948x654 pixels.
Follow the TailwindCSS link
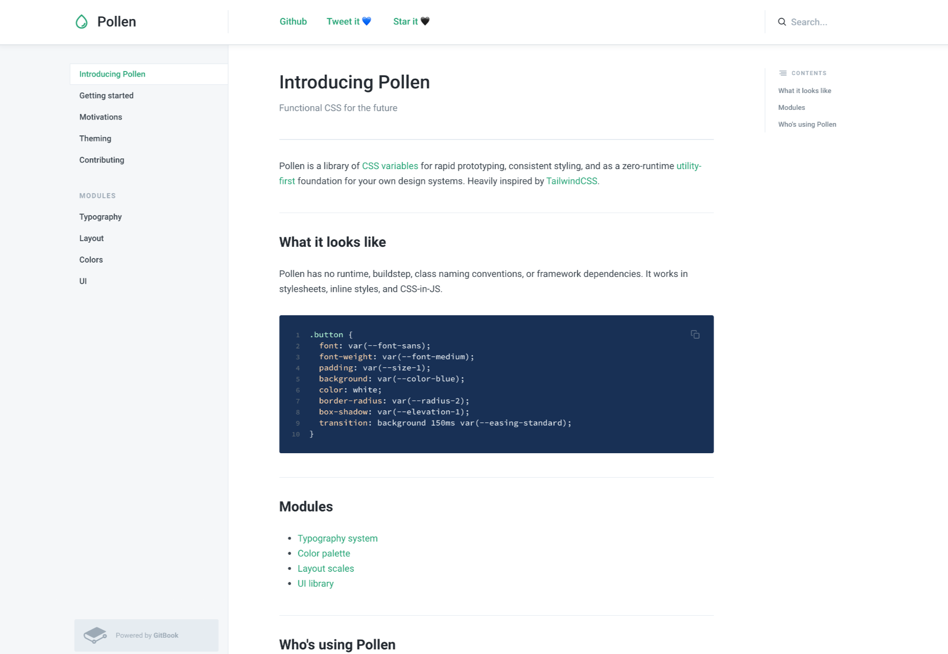click(x=572, y=181)
